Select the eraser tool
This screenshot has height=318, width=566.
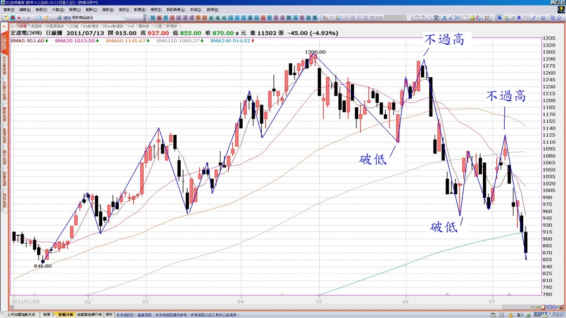tap(513, 18)
